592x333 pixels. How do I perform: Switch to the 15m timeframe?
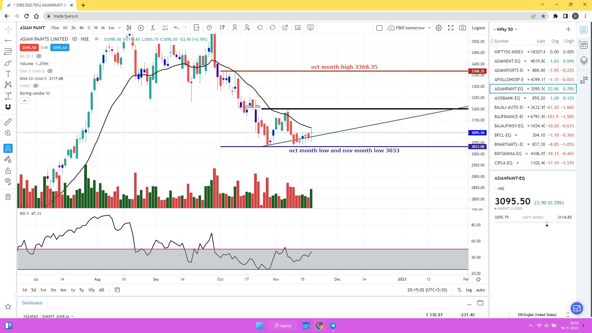tap(55, 28)
